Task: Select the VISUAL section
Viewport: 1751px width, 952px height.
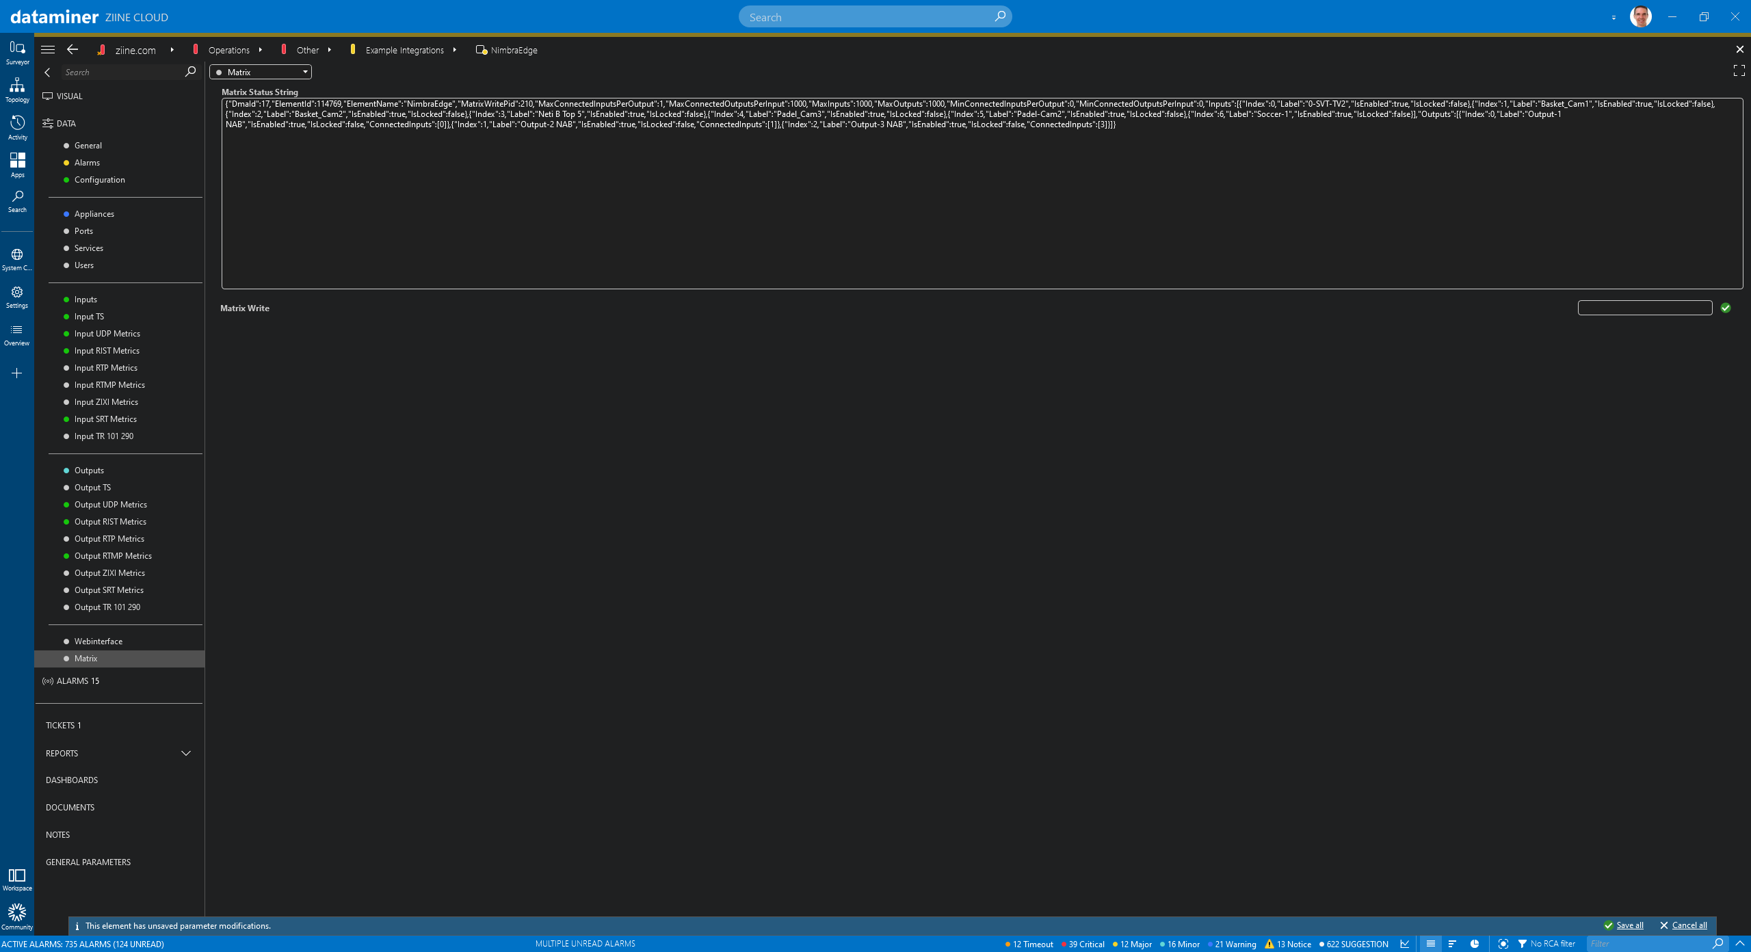Action: point(62,96)
